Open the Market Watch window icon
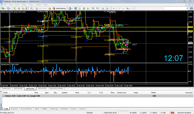This screenshot has height=114, width=194. click(15, 8)
